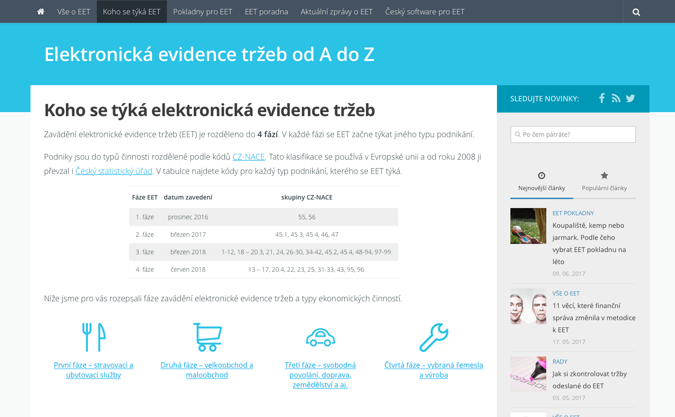Open the search magnifier in top bar
The image size is (675, 417).
(x=636, y=12)
